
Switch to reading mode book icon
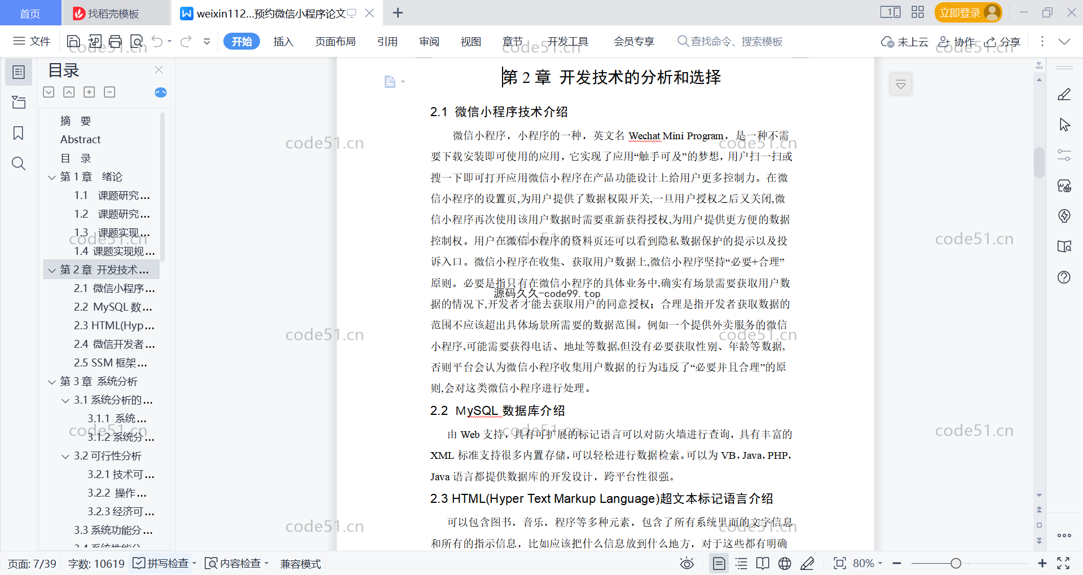[763, 563]
